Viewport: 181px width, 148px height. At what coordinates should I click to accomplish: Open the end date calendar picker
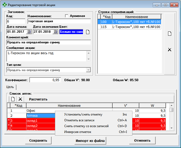point(55,32)
